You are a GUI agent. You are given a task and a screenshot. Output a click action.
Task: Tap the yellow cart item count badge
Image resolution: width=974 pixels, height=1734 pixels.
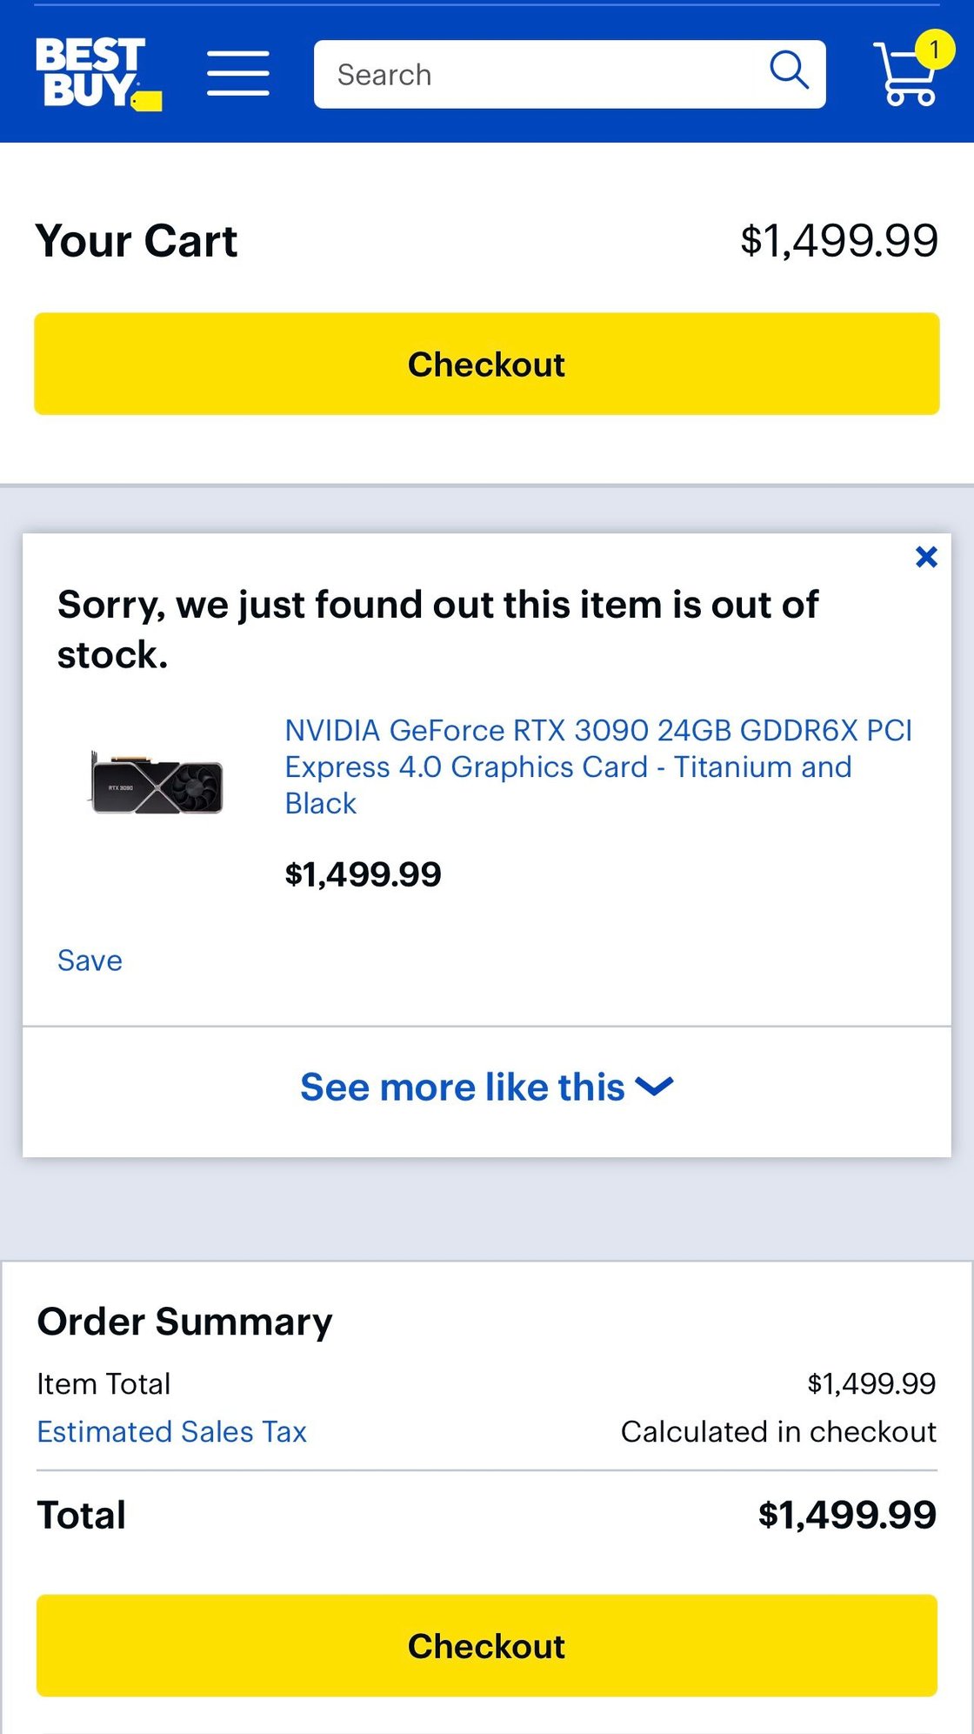click(x=935, y=50)
